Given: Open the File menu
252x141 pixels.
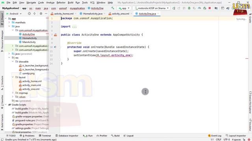Looking at the screenshot, I should [x=8, y=3].
